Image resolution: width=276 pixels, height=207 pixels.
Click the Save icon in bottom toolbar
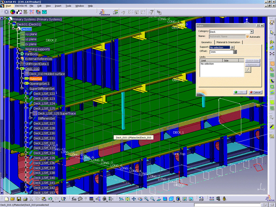[x=19, y=199]
